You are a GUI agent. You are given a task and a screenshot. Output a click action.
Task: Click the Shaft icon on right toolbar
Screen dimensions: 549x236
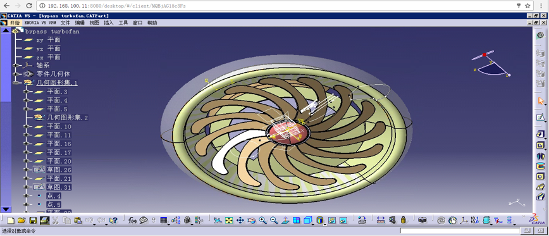click(540, 156)
